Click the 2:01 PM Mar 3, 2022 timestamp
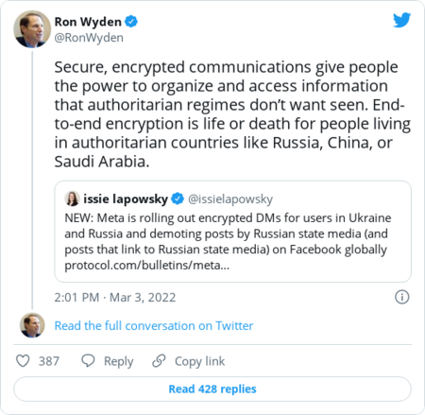The image size is (425, 415). [115, 297]
